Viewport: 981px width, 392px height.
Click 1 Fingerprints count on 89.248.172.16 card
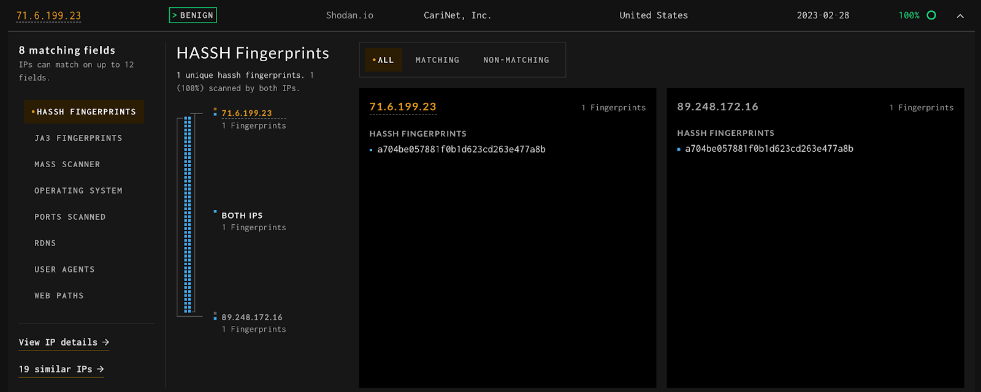pos(921,108)
